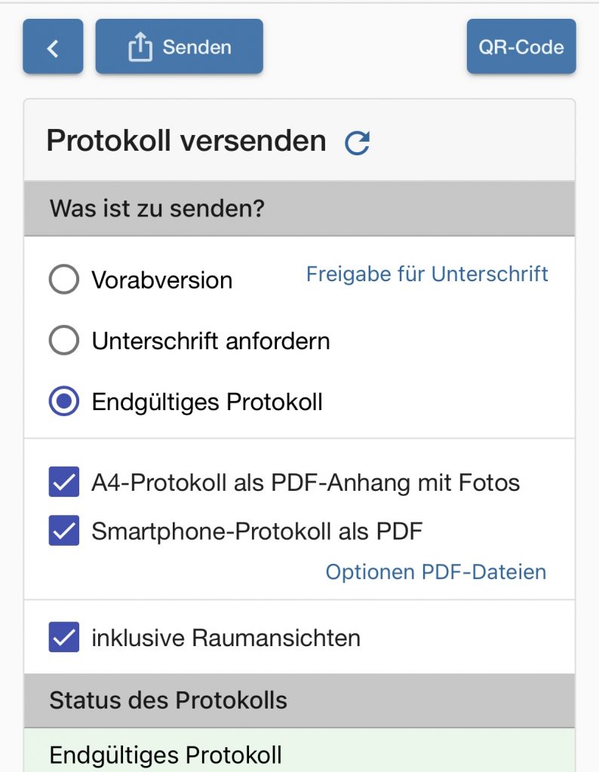
Task: Open the QR-Code button
Action: tap(521, 47)
